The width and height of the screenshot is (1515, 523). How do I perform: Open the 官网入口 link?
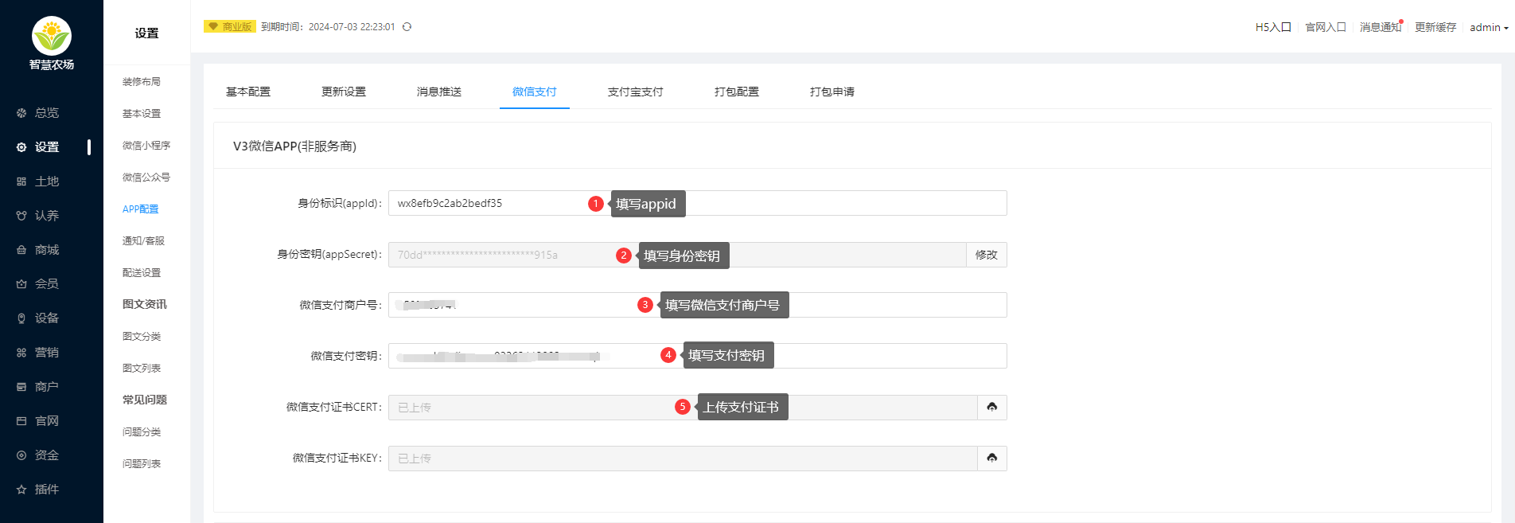pos(1326,27)
